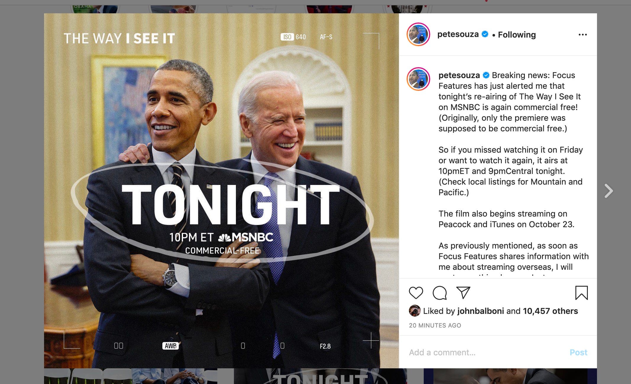Share the post using the paper plane icon
This screenshot has height=384, width=631.
click(463, 293)
